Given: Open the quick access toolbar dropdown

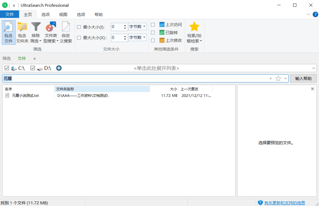Looking at the screenshot, I should coord(14,6).
